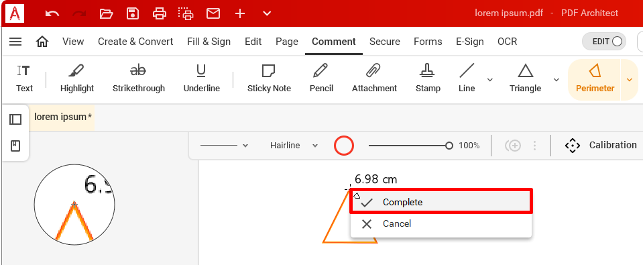Click the red circle color swatch

click(x=344, y=145)
